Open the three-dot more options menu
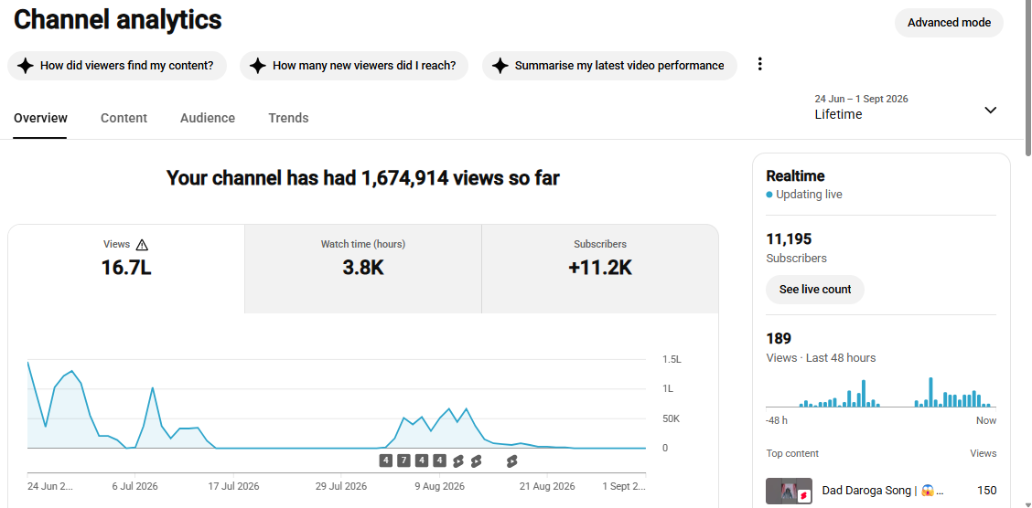The height and width of the screenshot is (508, 1032). [759, 64]
